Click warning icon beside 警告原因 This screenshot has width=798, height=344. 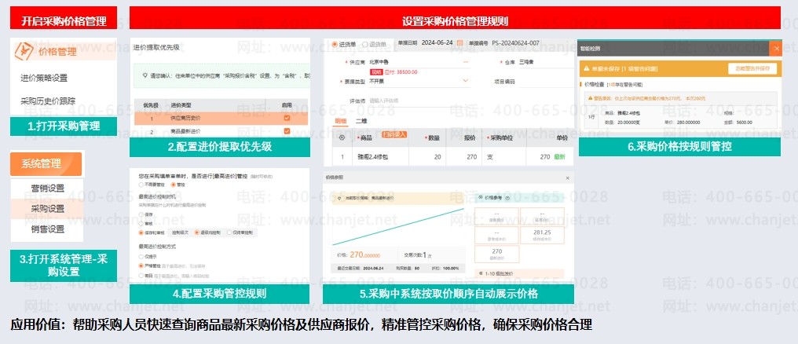(591, 98)
